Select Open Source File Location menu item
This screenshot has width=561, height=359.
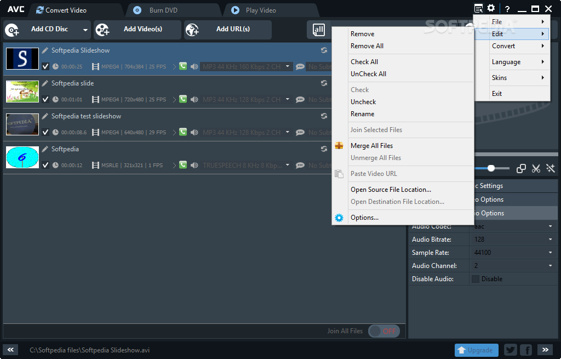click(x=403, y=190)
